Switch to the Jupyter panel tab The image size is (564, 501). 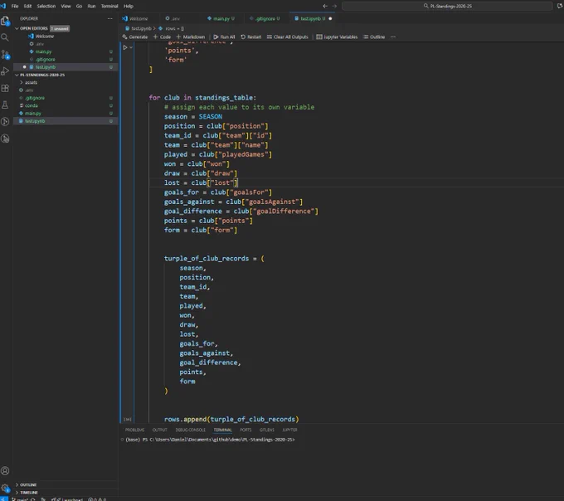point(290,430)
